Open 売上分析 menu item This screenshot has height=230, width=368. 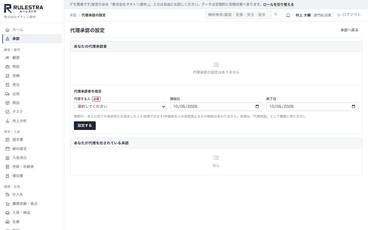click(x=32, y=121)
